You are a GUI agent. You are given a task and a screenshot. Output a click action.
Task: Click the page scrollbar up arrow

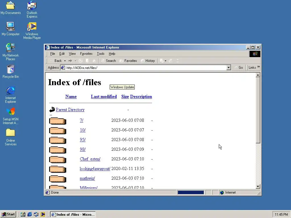coord(258,75)
